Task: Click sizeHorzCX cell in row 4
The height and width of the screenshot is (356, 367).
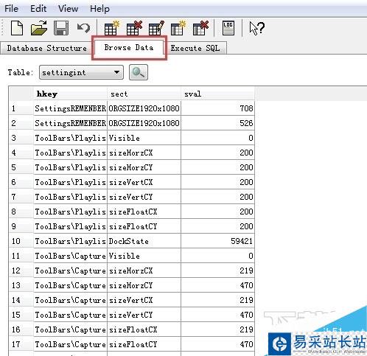Action: pos(144,153)
